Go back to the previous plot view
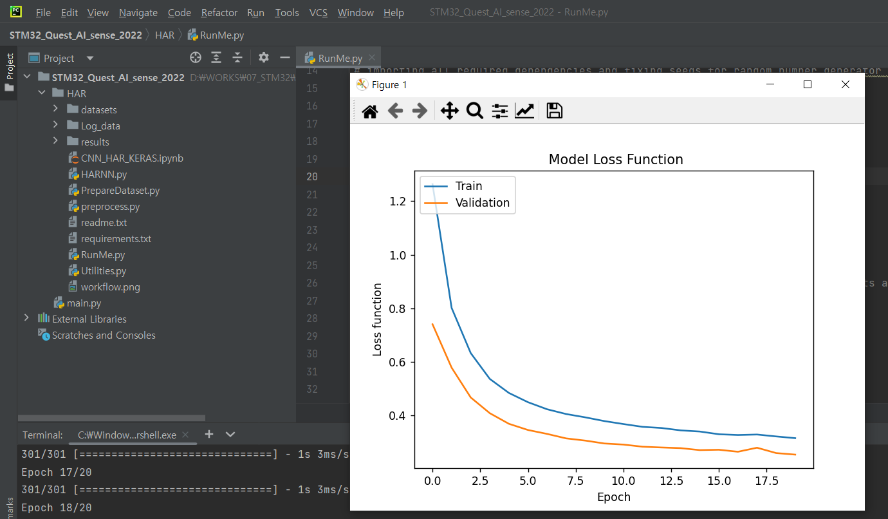 point(395,111)
